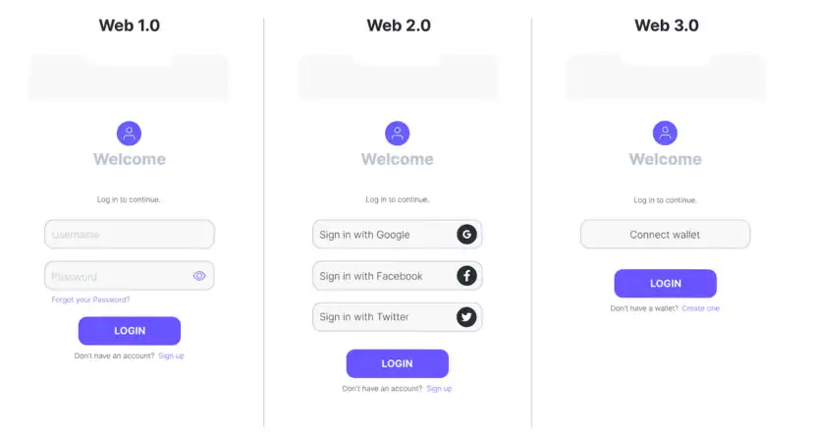Toggle password visibility eye icon

click(x=199, y=276)
